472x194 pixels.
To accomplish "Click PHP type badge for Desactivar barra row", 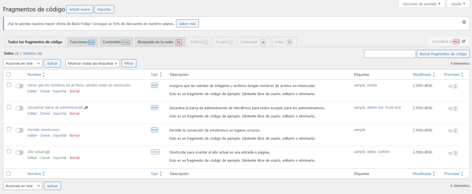I will point(154,108).
